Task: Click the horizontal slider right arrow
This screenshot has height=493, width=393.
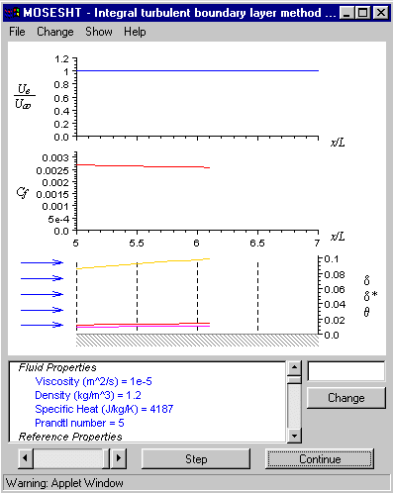Action: [x=119, y=458]
